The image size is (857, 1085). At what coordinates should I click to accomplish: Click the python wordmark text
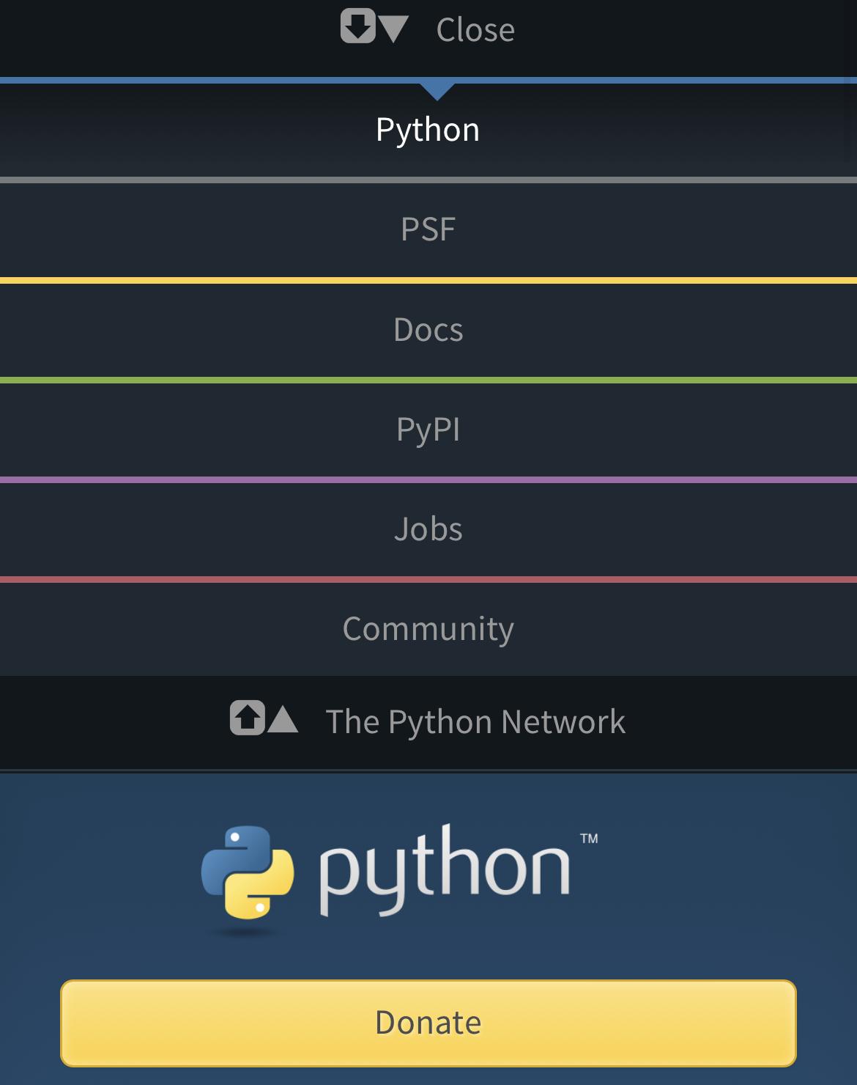click(x=444, y=870)
